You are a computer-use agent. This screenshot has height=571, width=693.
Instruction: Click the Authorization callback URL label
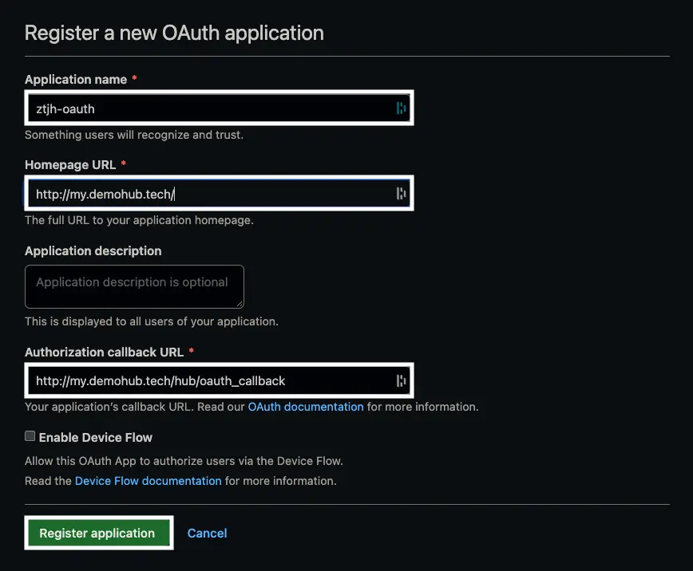(x=105, y=352)
